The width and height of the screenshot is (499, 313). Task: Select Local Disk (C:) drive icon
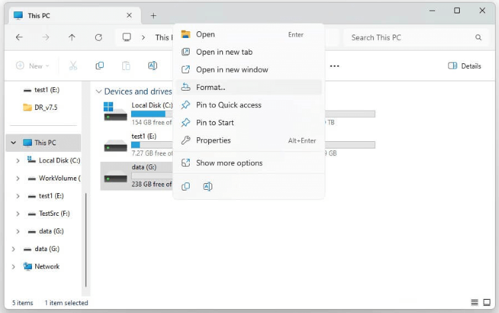click(115, 111)
